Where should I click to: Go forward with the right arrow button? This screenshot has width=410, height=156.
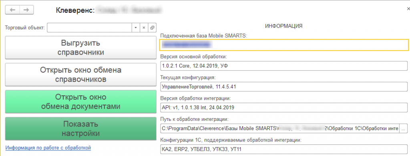pyautogui.click(x=26, y=10)
